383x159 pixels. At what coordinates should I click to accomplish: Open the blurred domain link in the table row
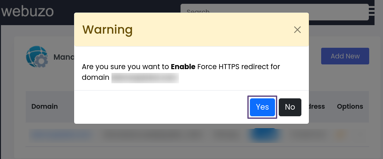(x=61, y=135)
